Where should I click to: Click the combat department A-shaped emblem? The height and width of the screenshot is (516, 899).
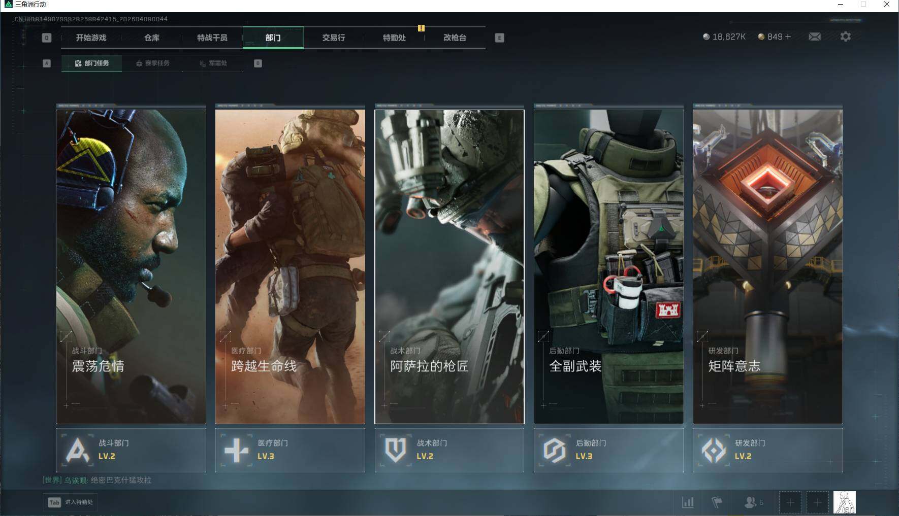pyautogui.click(x=78, y=450)
